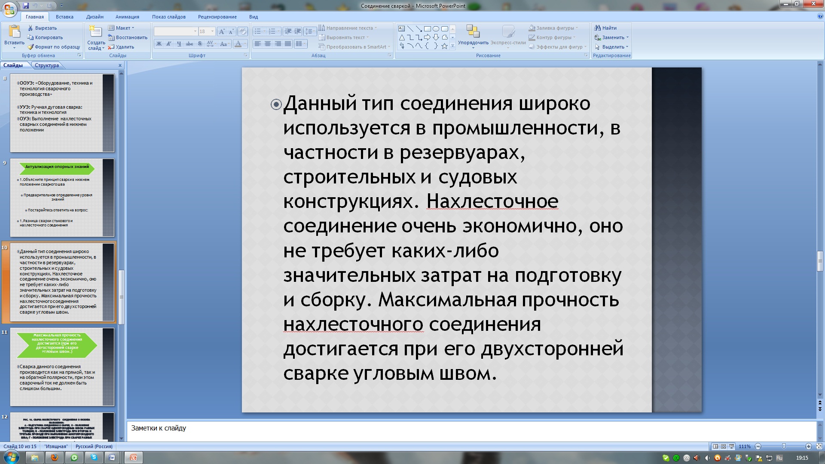Screen dimensions: 825x464
Task: Save the presentation from the quick access toolbar
Action: pos(26,6)
